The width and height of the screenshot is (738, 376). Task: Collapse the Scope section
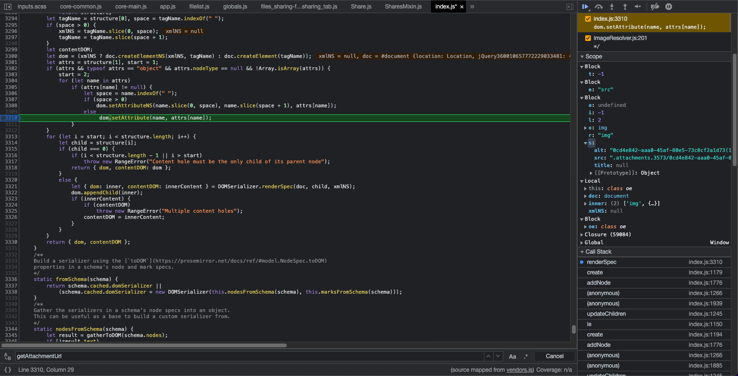[x=582, y=56]
